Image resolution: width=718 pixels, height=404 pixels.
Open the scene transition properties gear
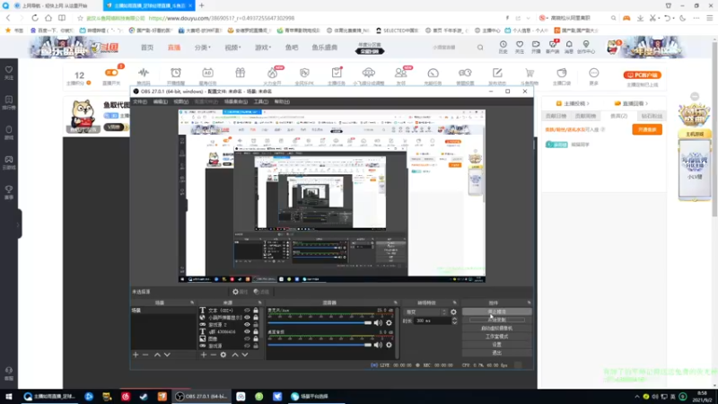453,312
